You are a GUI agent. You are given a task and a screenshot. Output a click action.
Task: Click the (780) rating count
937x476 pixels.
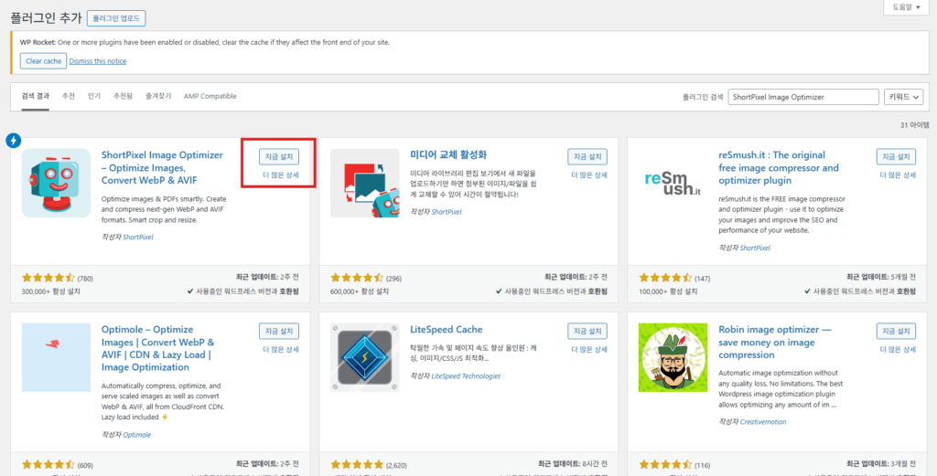[85, 278]
